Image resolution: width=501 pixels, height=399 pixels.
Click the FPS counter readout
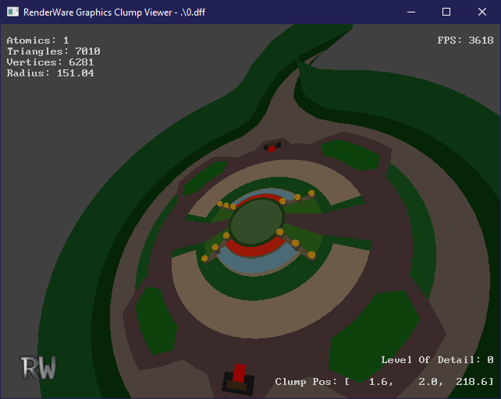tap(465, 41)
